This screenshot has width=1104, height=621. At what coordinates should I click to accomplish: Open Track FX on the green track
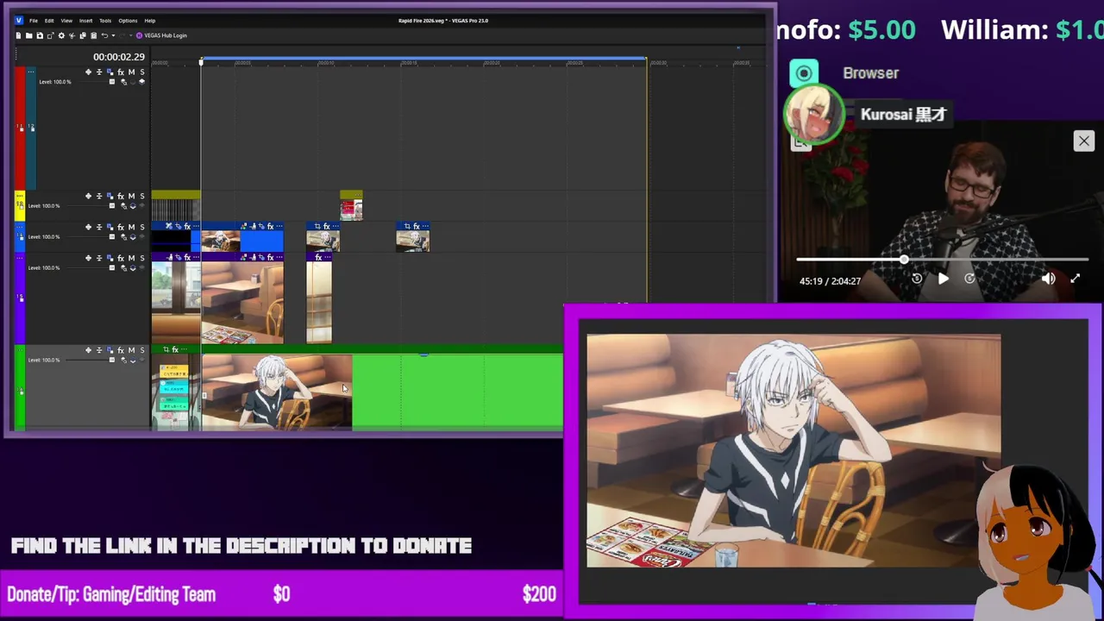coord(121,350)
